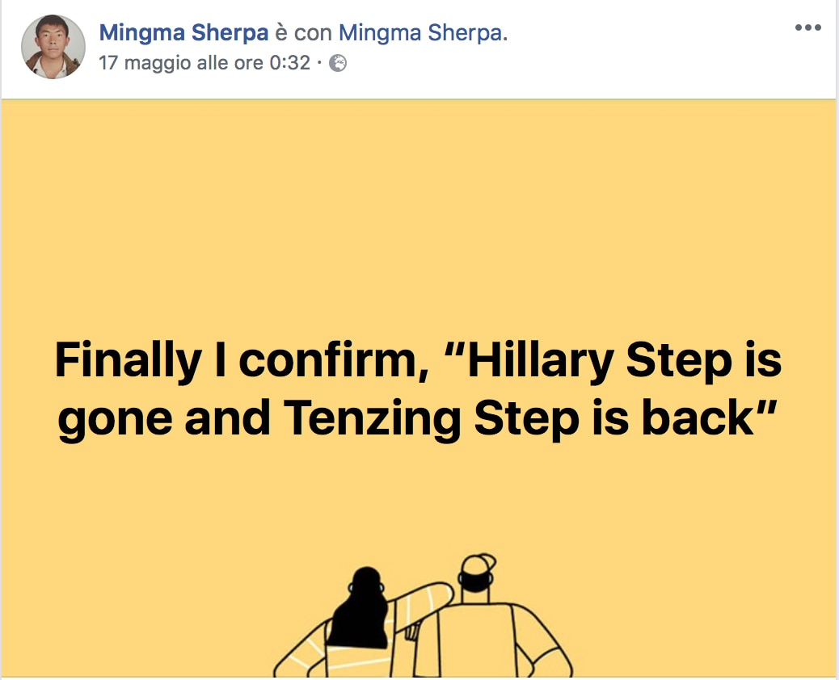Click the "Finally I confirm" headline line

click(x=417, y=359)
